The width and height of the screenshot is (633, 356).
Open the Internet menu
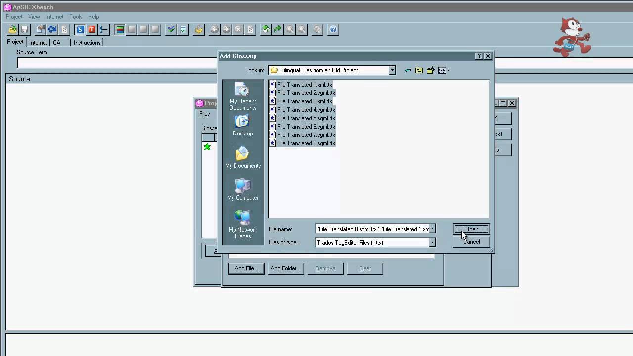[54, 17]
